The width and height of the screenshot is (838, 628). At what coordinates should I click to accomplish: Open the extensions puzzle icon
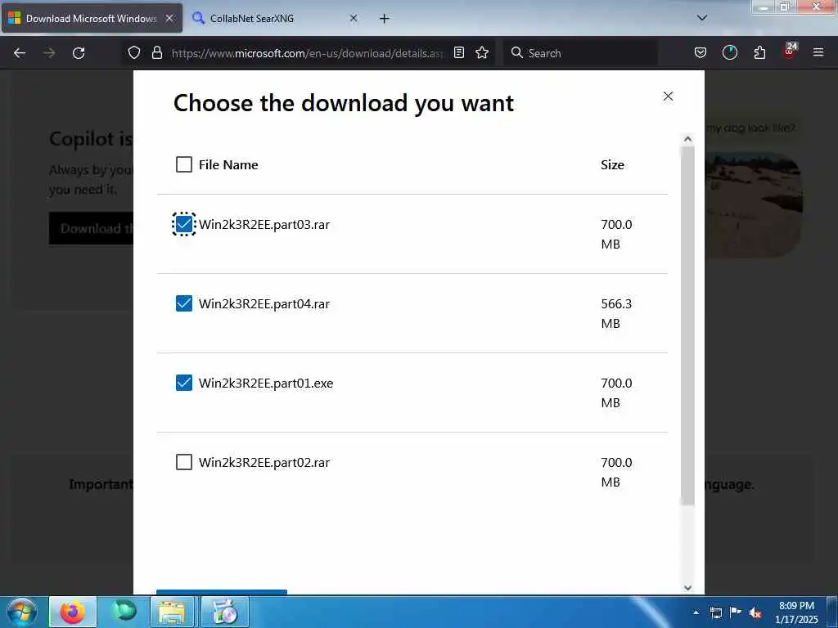tap(759, 52)
